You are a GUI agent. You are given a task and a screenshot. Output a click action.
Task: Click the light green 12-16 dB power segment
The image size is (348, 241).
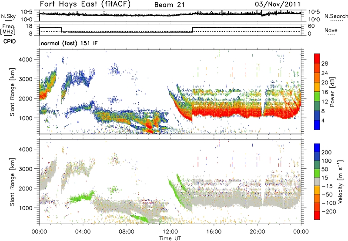317,96
